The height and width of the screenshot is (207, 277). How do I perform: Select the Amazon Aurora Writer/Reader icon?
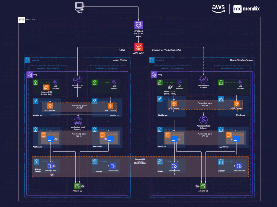pyautogui.click(x=51, y=166)
